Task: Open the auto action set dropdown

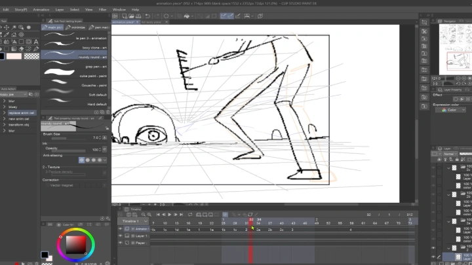Action: coord(14,94)
